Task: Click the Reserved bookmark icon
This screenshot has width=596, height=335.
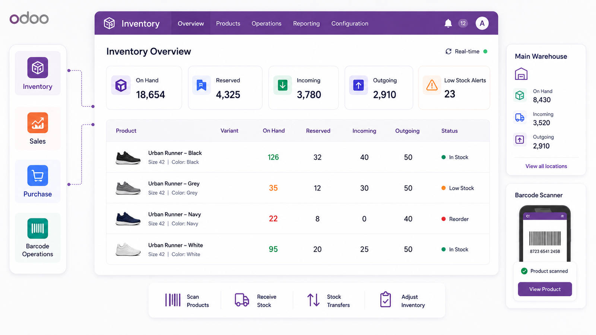Action: (x=202, y=85)
